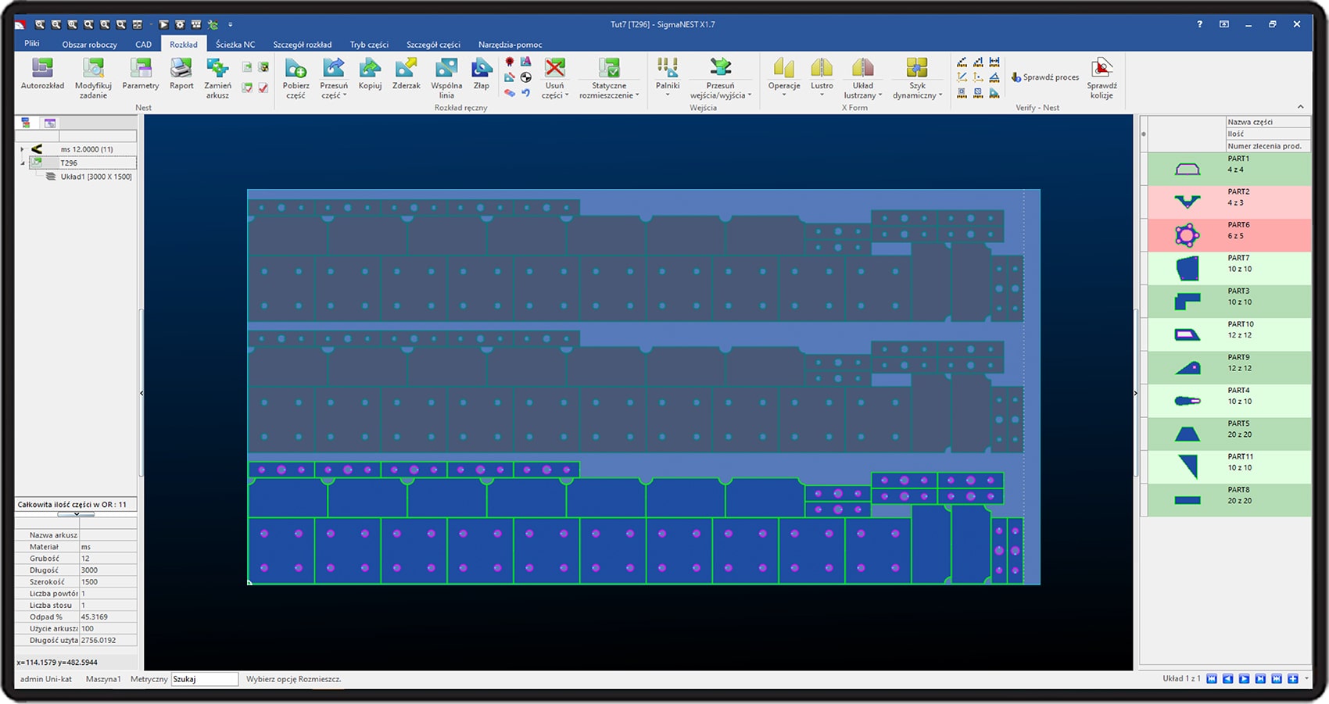Viewport: 1329px width, 704px height.
Task: Click the Sprawdź kolizje icon
Action: [1102, 78]
